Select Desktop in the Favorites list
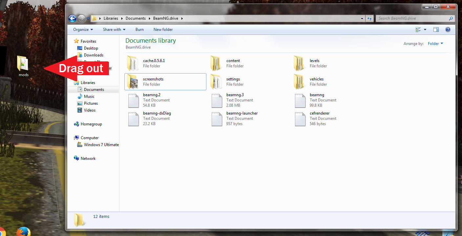Image resolution: width=462 pixels, height=236 pixels. [x=91, y=48]
